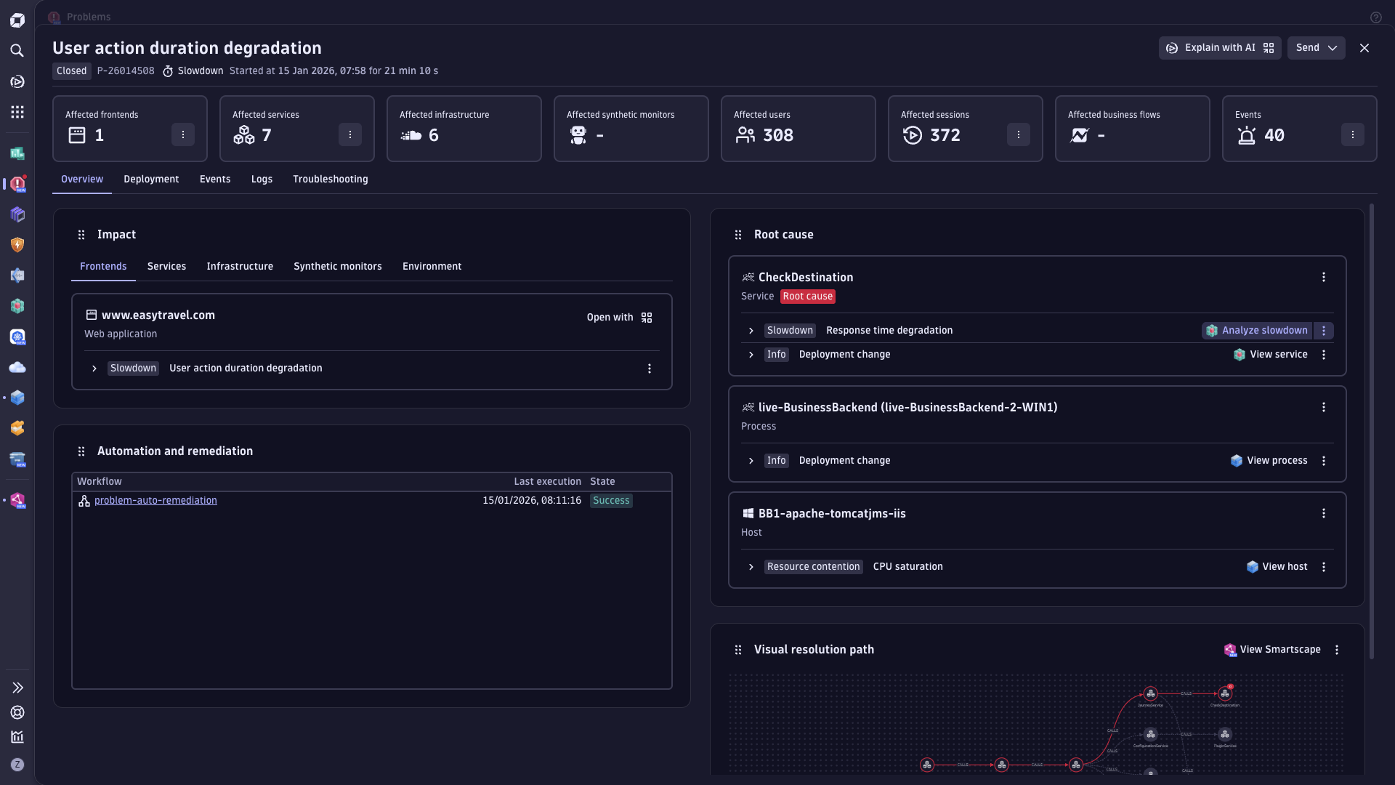Click the Problems app icon in sidebar
Image resolution: width=1395 pixels, height=785 pixels.
[17, 184]
